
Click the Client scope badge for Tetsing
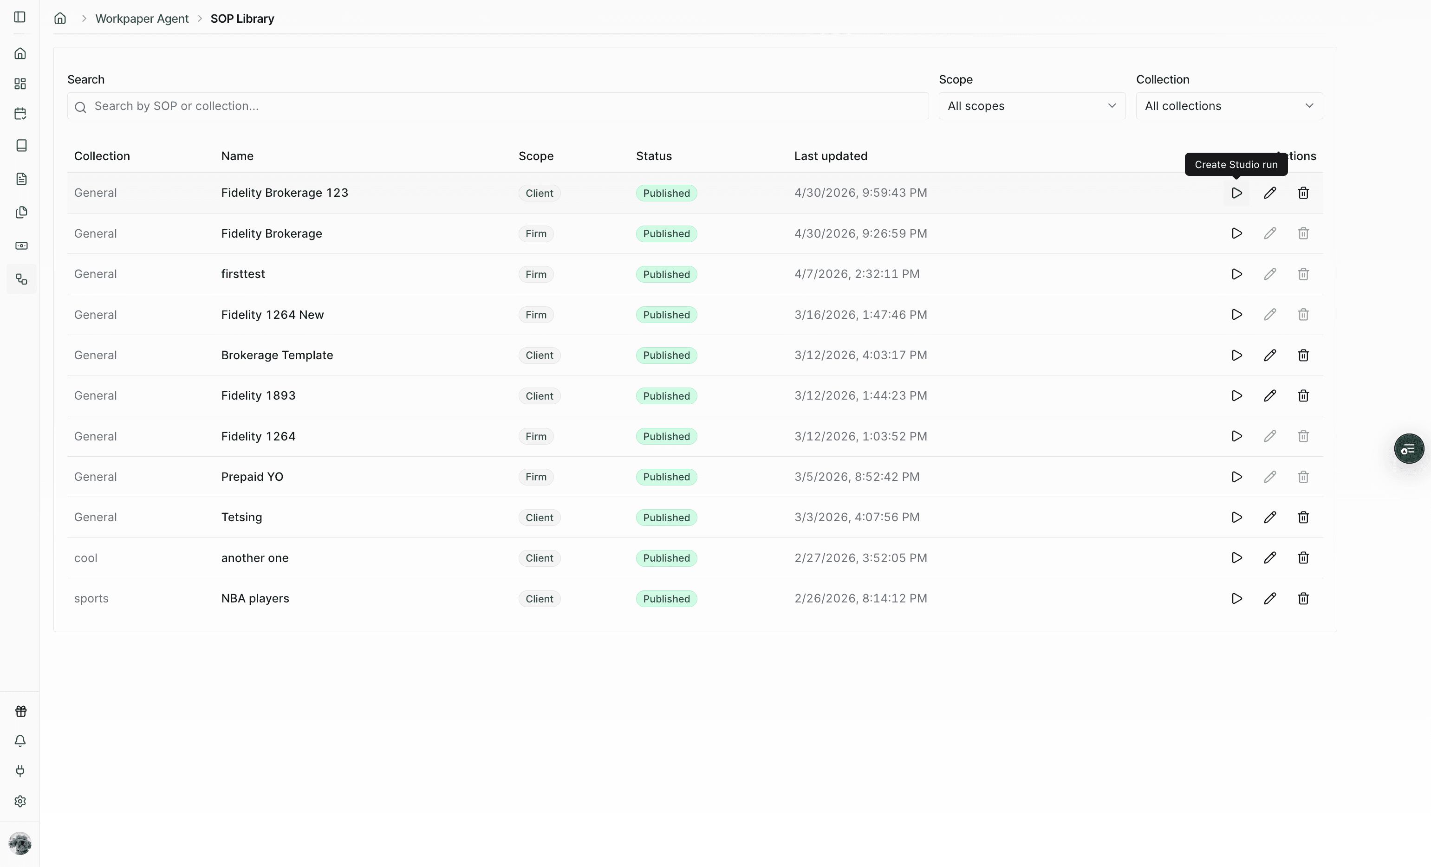pos(539,518)
